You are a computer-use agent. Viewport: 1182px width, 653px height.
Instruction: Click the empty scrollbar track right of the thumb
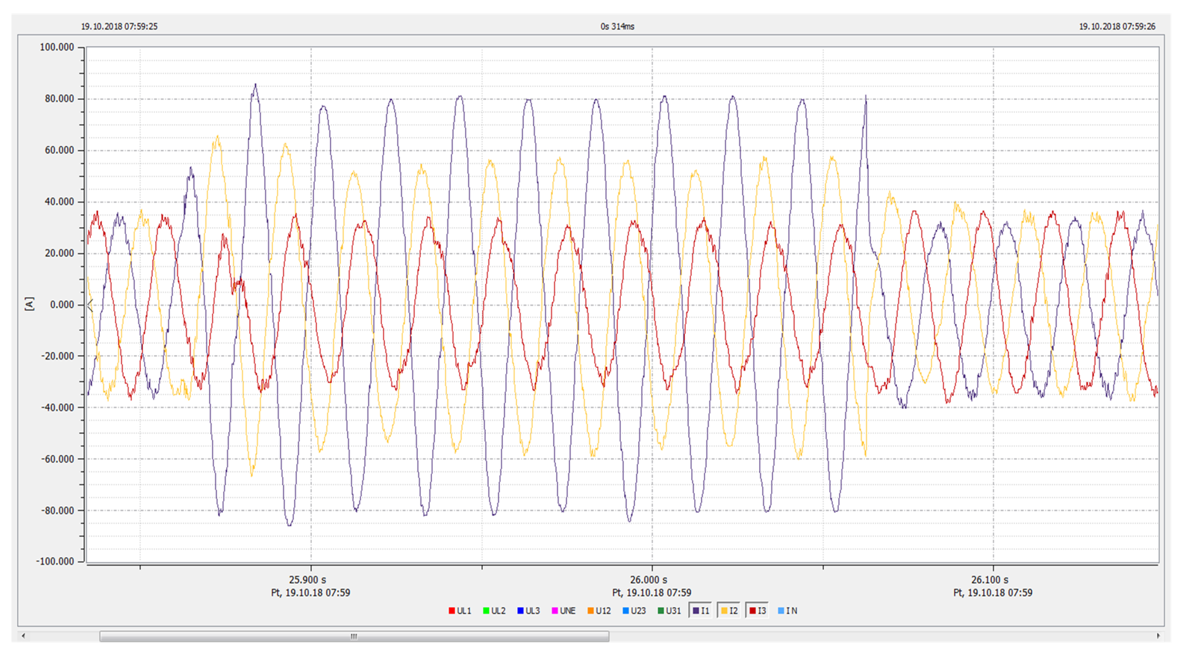(872, 637)
